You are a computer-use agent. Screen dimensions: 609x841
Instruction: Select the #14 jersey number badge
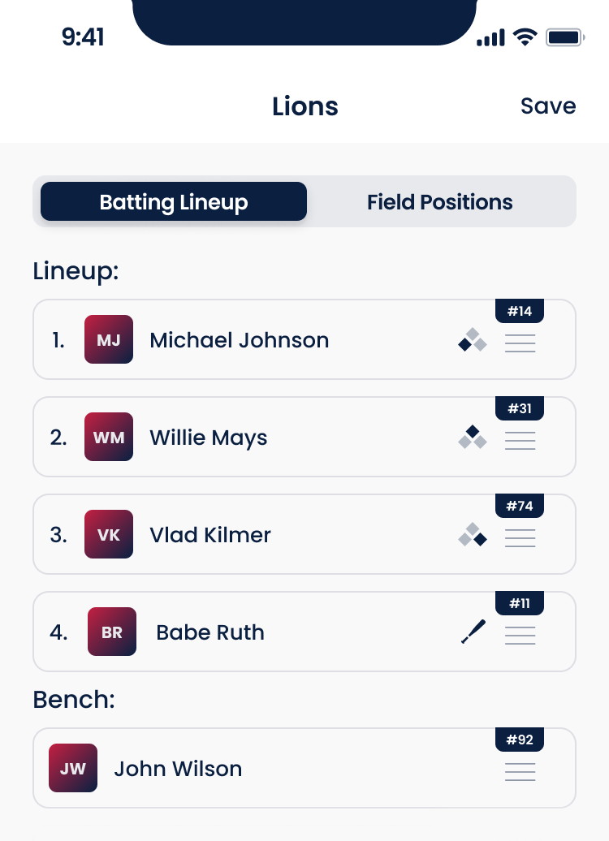click(x=520, y=311)
